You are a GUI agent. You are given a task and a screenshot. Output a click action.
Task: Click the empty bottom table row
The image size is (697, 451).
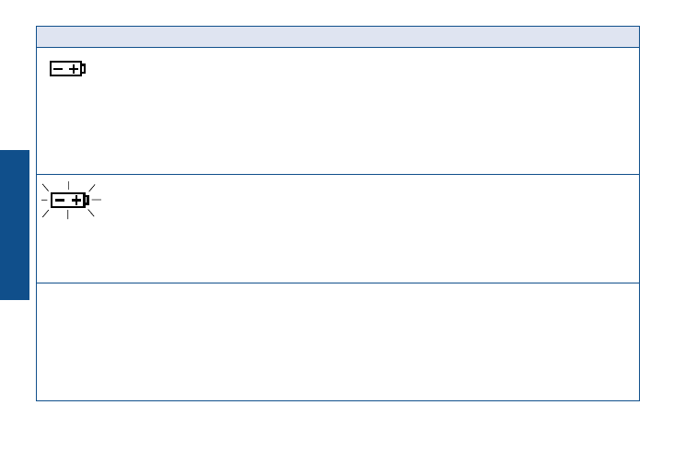click(338, 341)
